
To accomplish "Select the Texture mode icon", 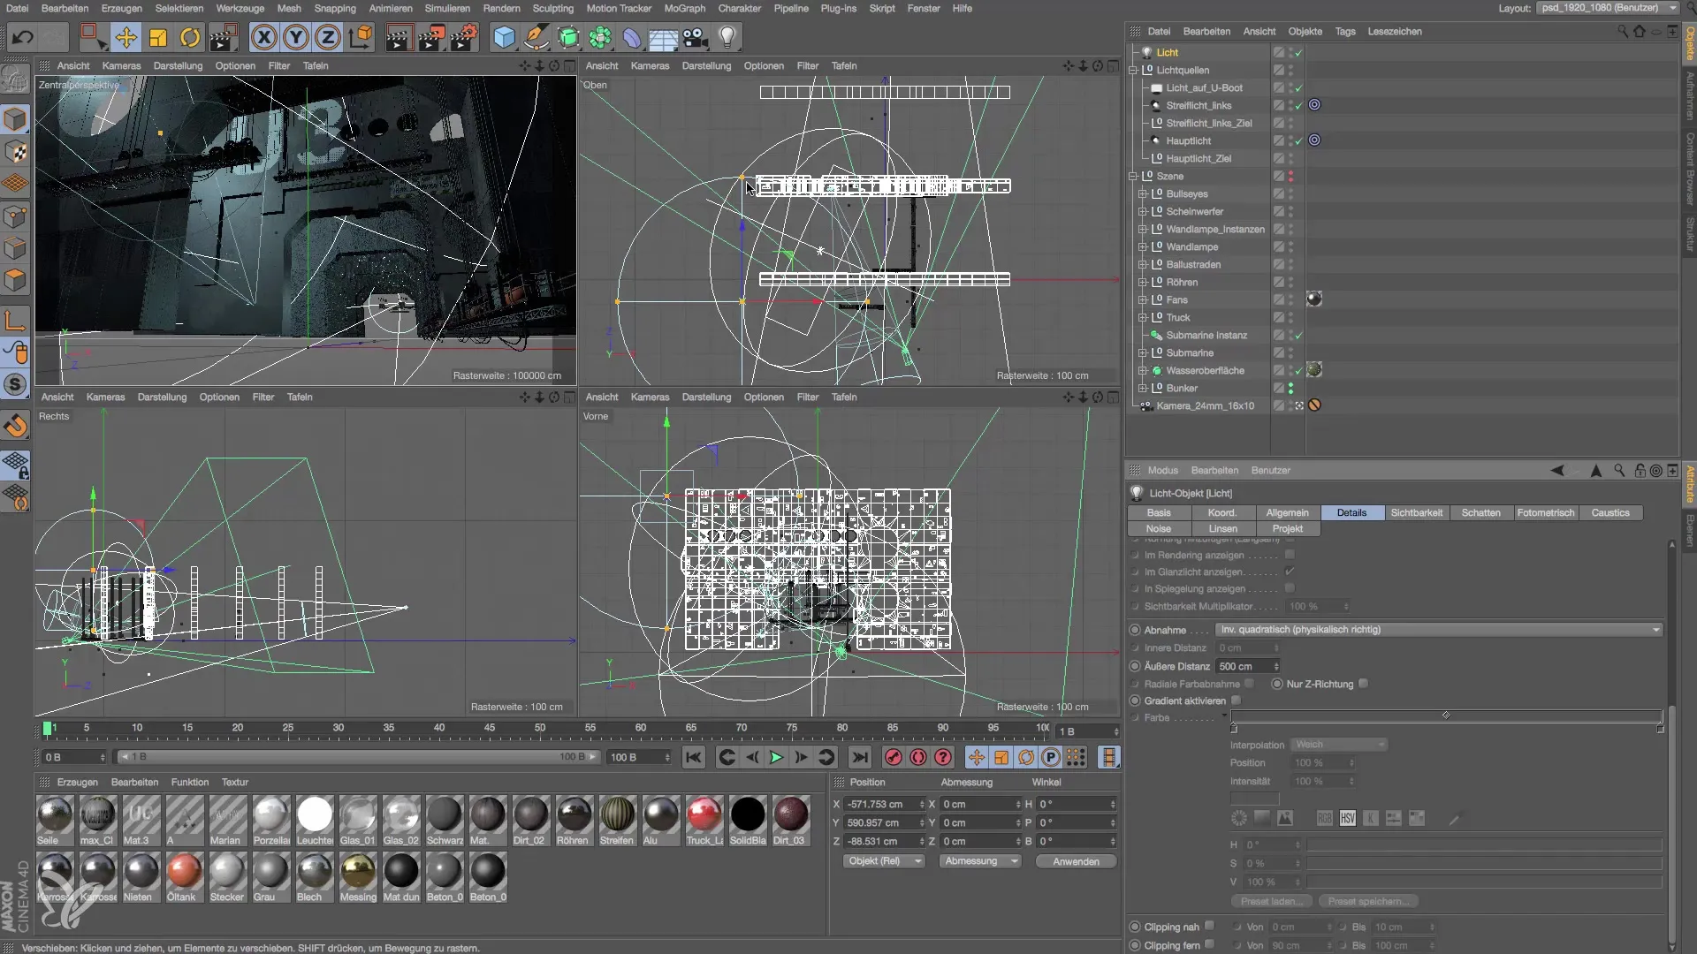I will [x=15, y=152].
